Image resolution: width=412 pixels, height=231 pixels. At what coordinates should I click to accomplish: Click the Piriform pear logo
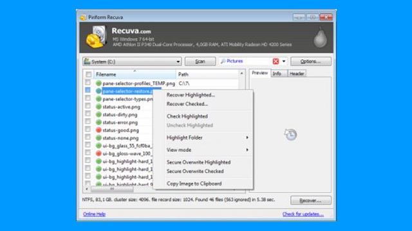[320, 37]
